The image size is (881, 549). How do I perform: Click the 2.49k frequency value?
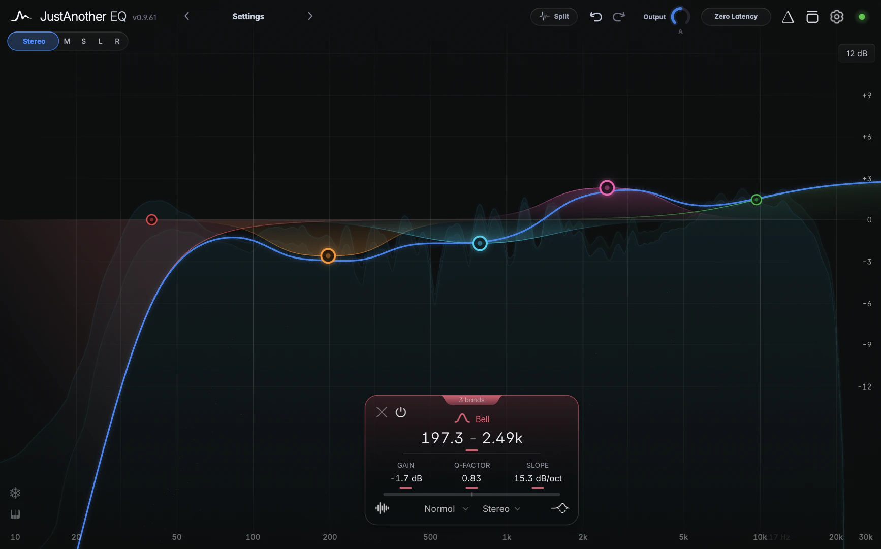tap(502, 438)
